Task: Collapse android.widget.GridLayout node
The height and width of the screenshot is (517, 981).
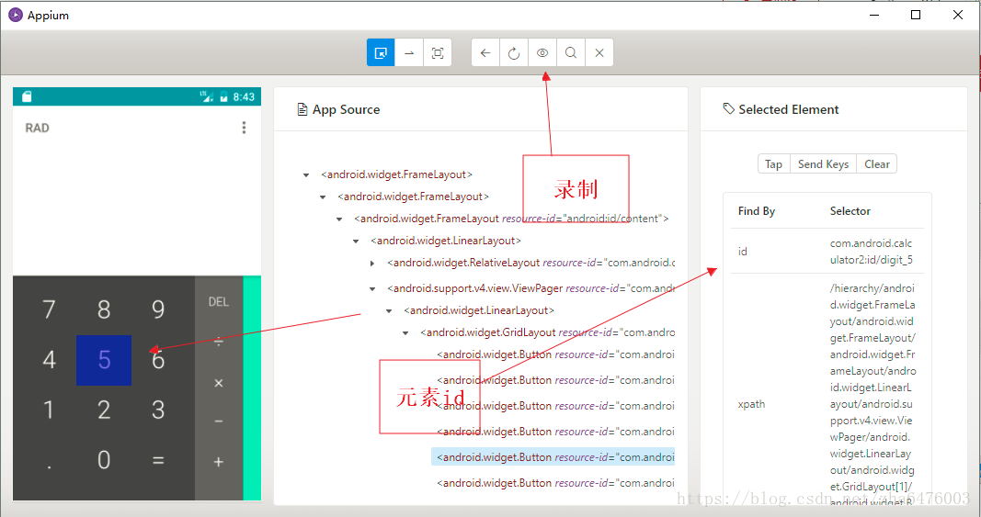Action: pyautogui.click(x=405, y=332)
